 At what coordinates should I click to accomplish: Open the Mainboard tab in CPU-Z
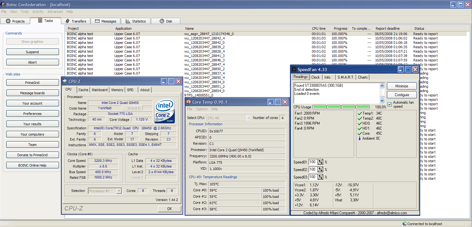(x=100, y=90)
